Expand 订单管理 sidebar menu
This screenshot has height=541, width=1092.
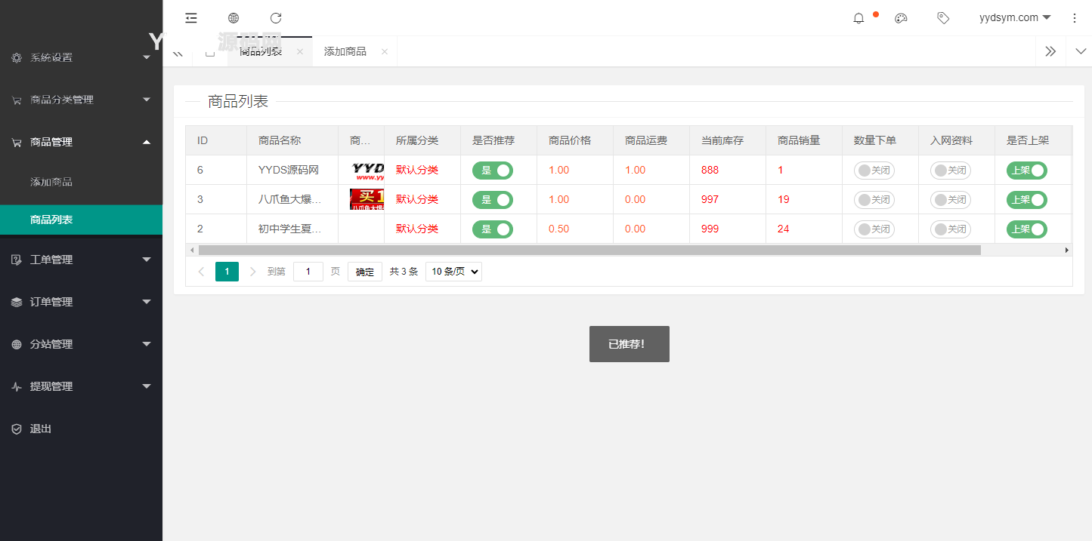tap(81, 302)
